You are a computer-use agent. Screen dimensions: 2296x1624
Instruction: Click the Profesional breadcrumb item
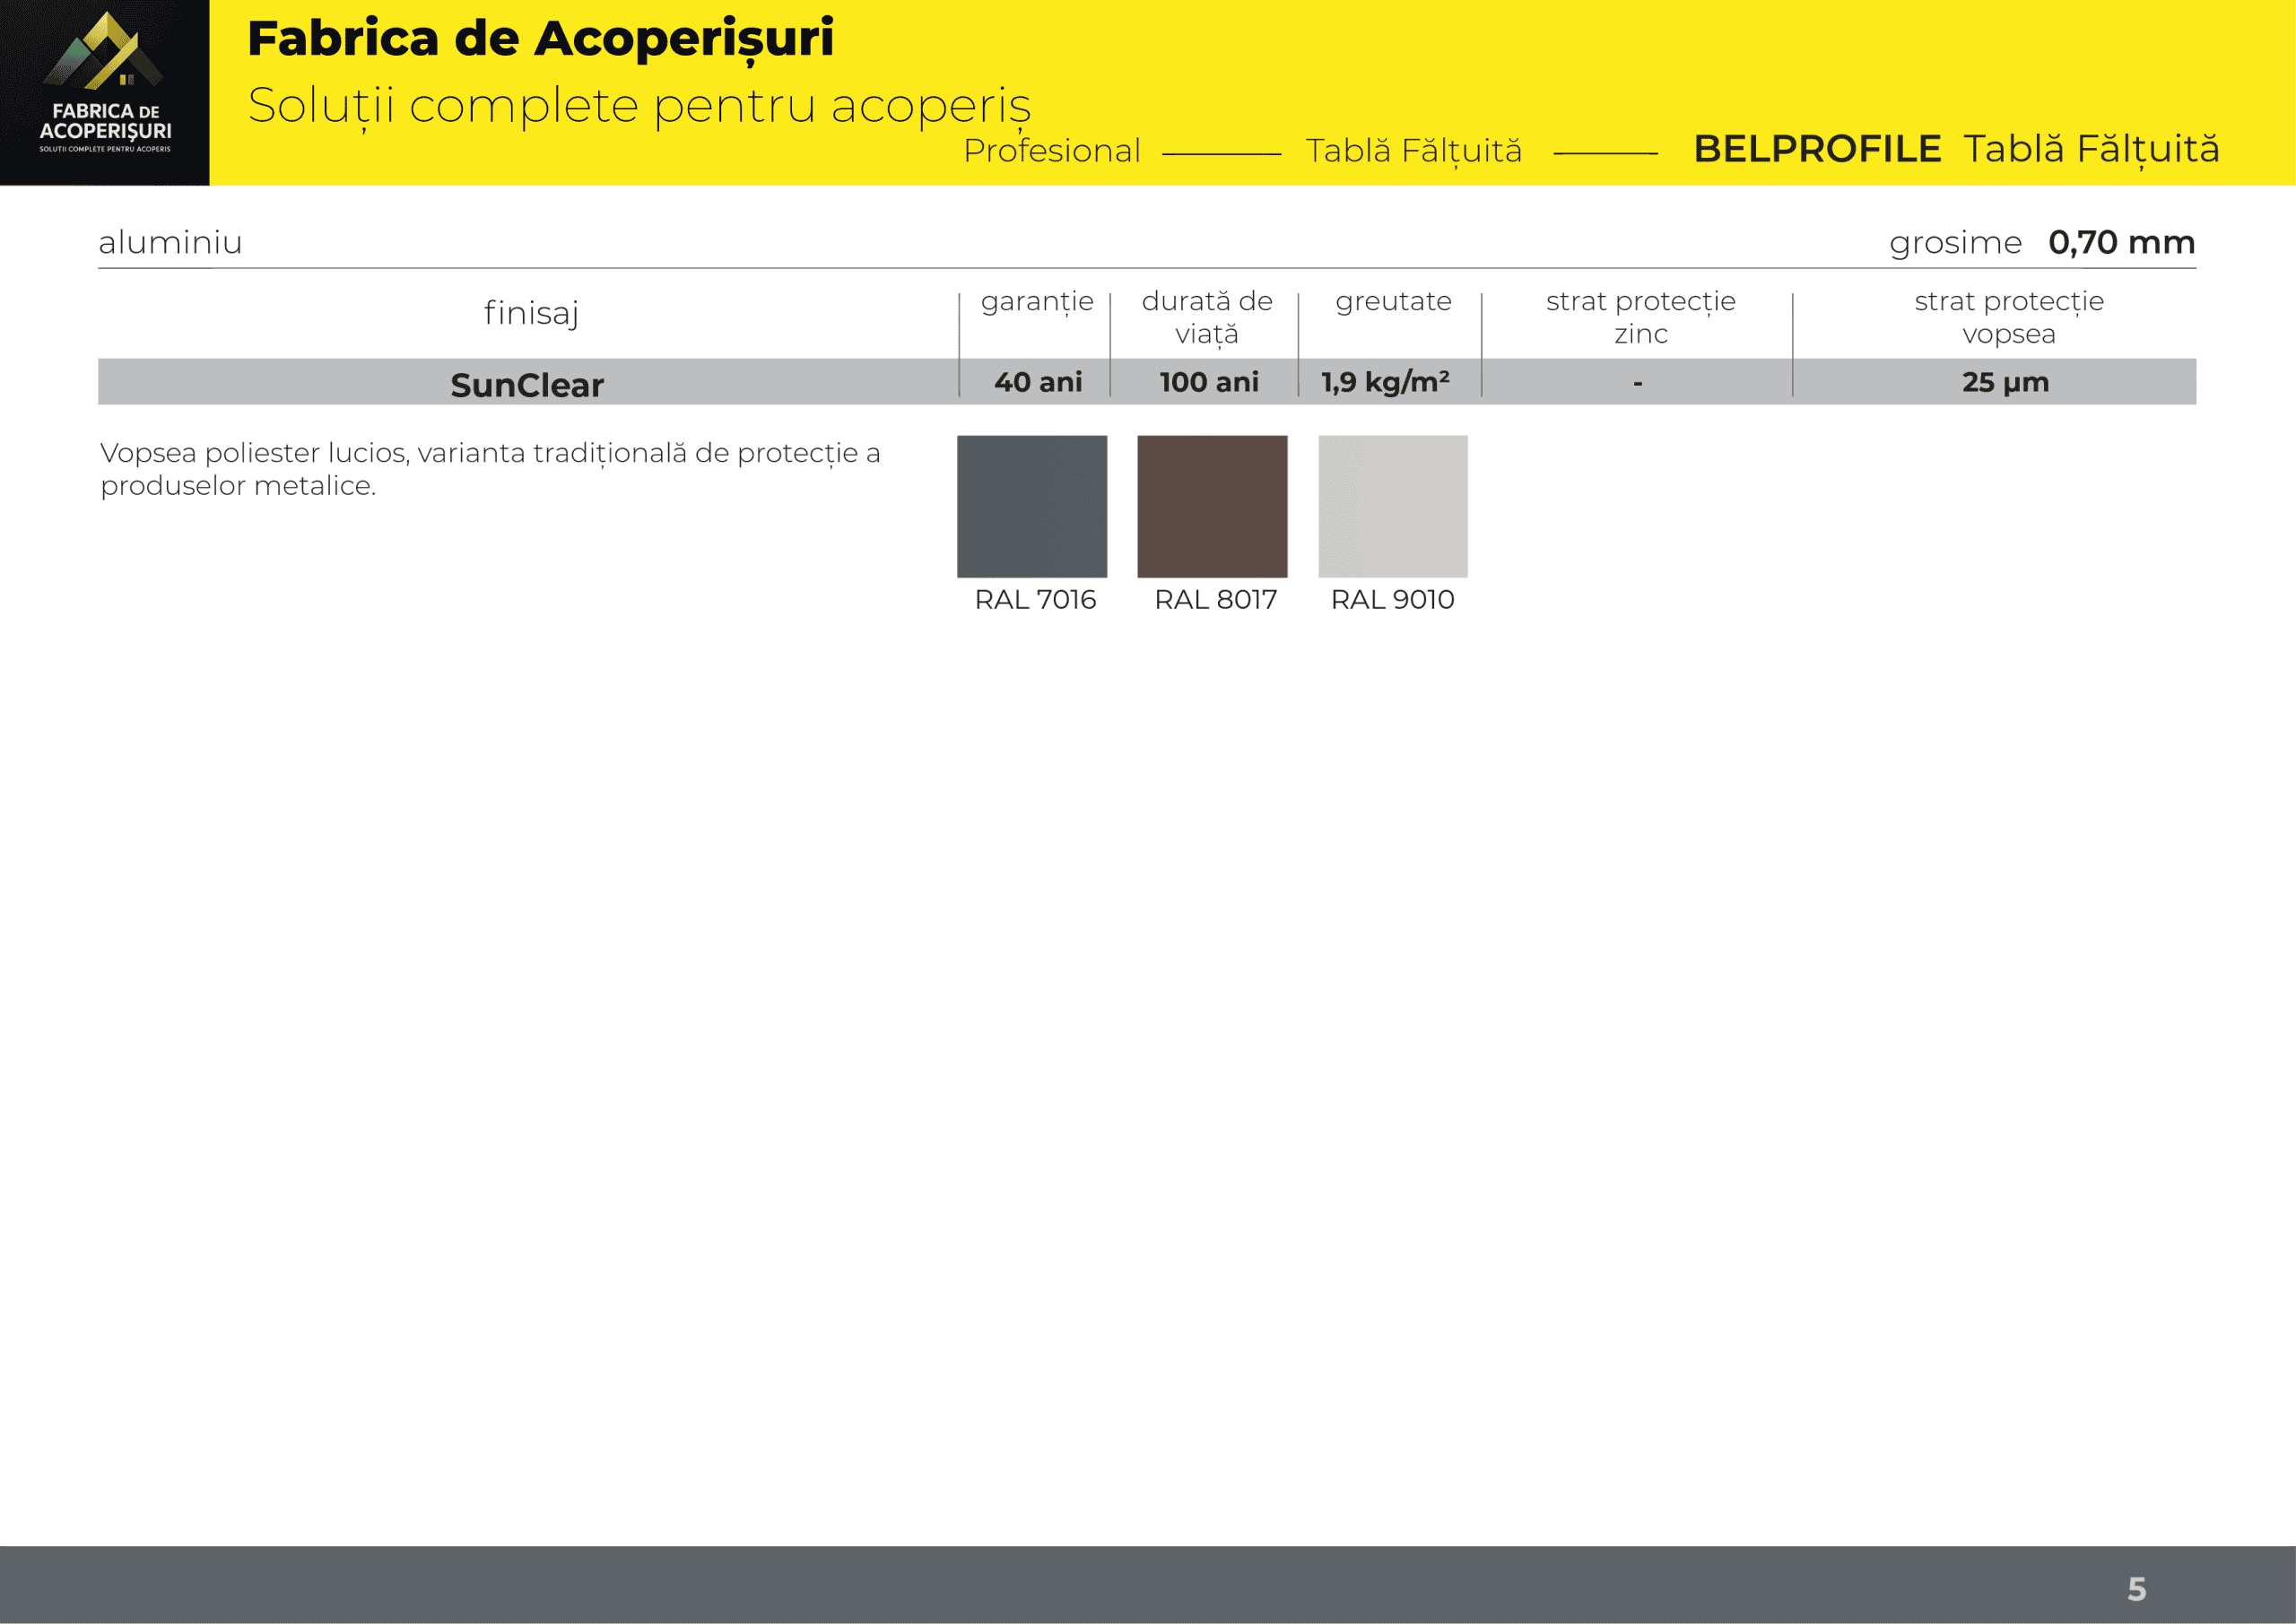(1051, 151)
